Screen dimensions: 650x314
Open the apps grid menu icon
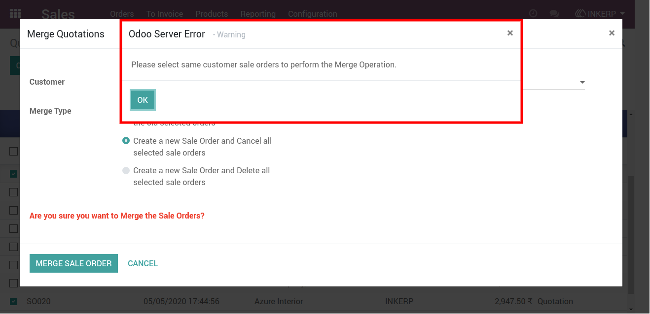[x=16, y=14]
